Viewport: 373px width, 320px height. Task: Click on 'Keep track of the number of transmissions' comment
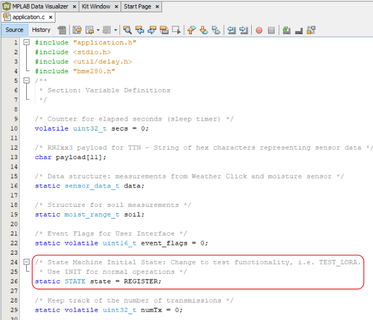tap(134, 301)
